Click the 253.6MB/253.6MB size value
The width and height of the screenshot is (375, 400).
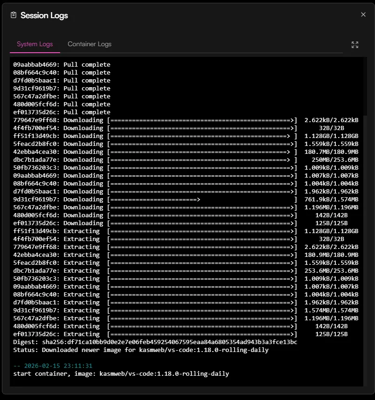[331, 270]
